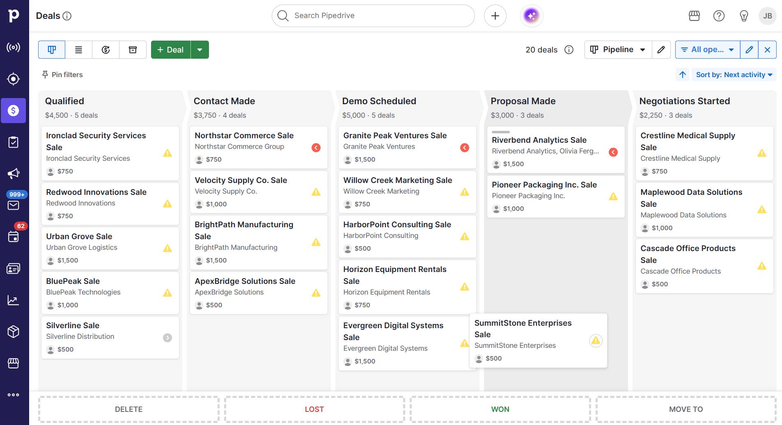Open ApexBridge Solutions organization link
Screen dimensions: 782x425
click(x=229, y=292)
